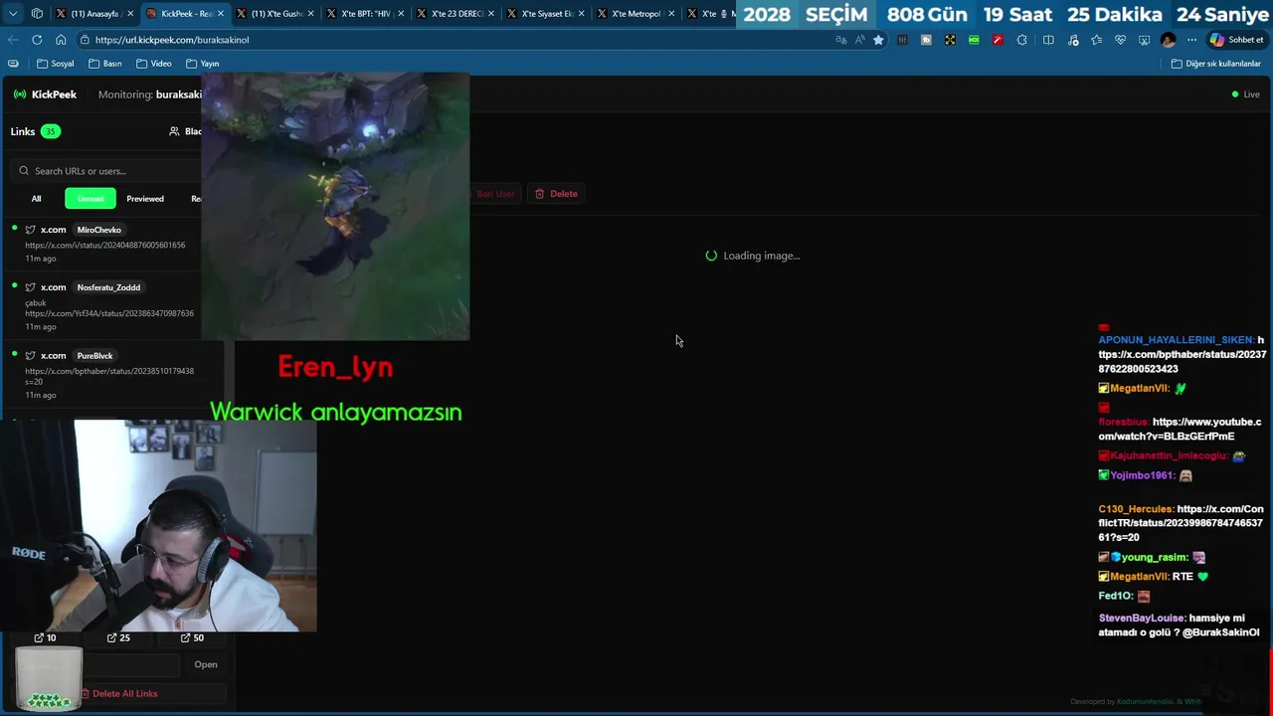This screenshot has width=1273, height=716.
Task: Go back with browser back arrow
Action: click(13, 40)
